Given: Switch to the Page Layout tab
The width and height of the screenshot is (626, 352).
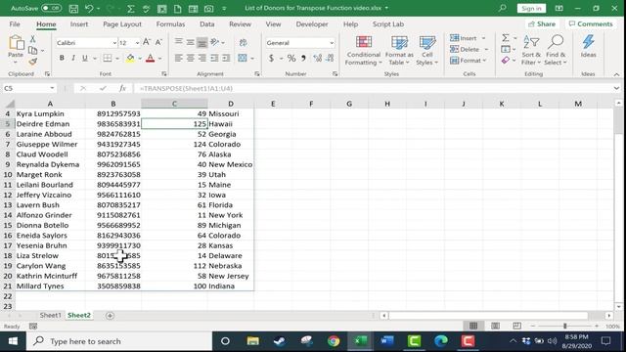Looking at the screenshot, I should (x=122, y=24).
